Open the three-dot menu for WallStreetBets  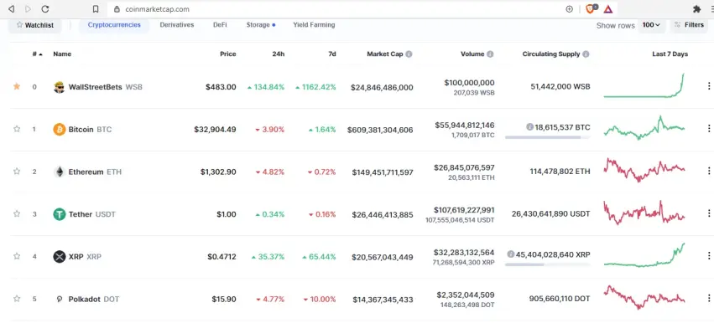[x=708, y=86]
